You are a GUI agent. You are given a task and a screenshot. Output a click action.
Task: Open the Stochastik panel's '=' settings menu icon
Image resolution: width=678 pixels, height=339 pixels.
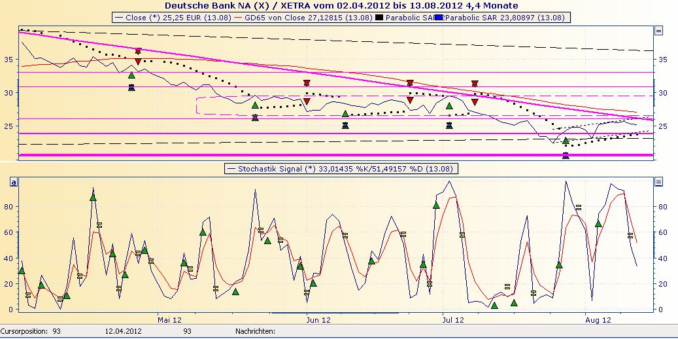click(658, 182)
